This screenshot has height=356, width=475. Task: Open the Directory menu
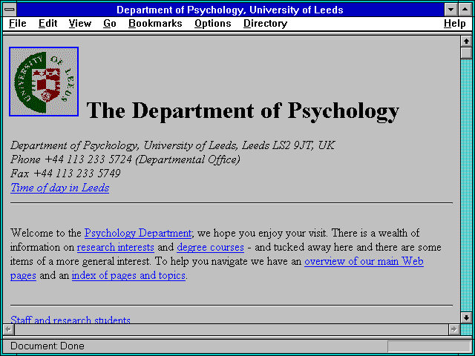click(x=266, y=24)
